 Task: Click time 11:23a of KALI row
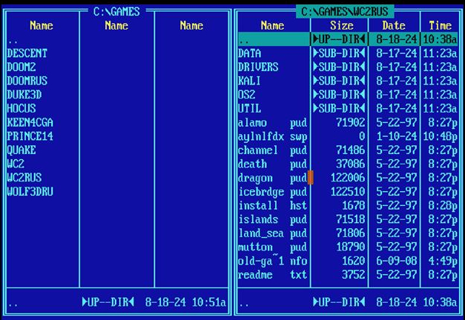440,81
